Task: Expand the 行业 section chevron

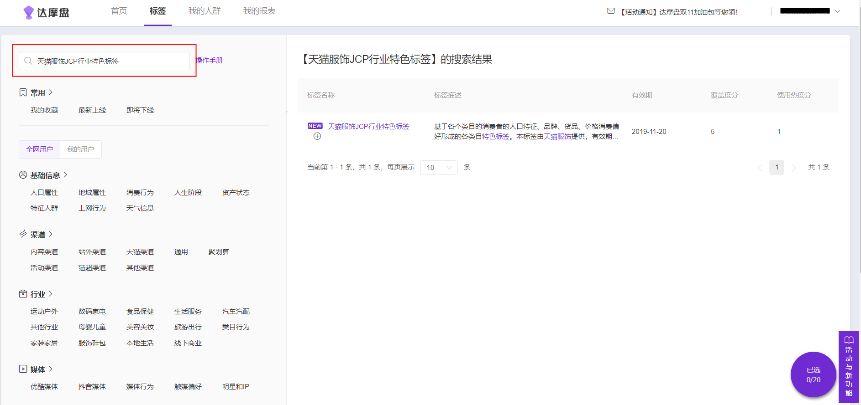Action: tap(51, 294)
